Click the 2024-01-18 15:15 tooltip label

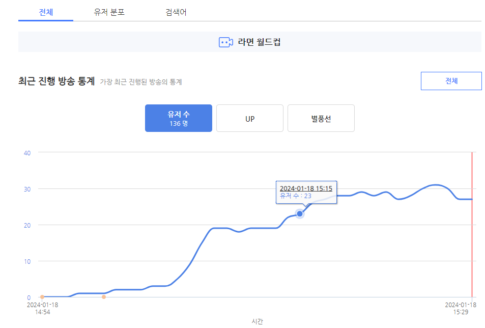point(306,188)
